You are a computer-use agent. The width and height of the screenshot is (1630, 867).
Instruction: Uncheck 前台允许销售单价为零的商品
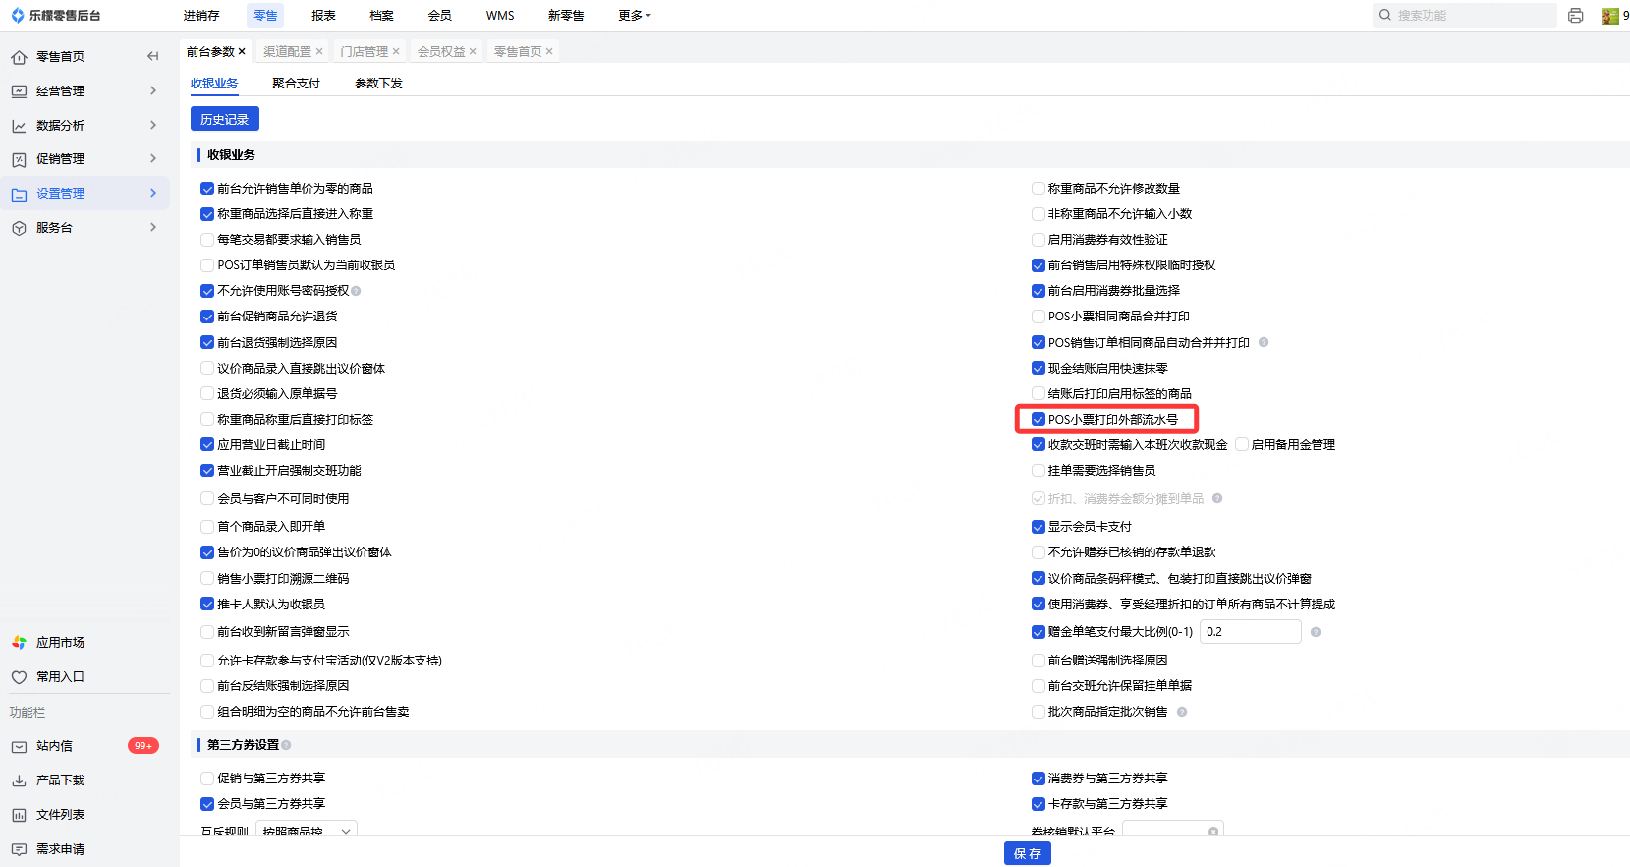[207, 189]
